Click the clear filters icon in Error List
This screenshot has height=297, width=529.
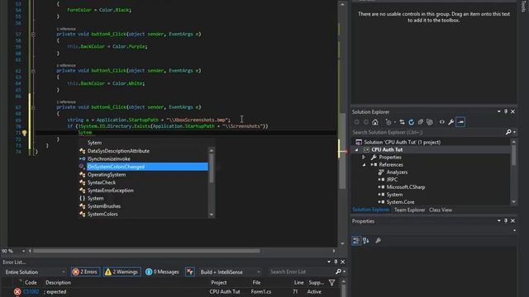coord(190,271)
